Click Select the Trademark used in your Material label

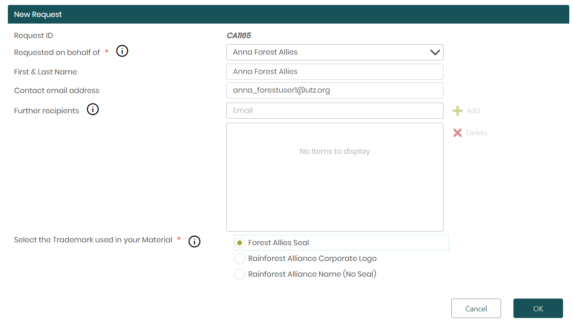click(x=93, y=240)
